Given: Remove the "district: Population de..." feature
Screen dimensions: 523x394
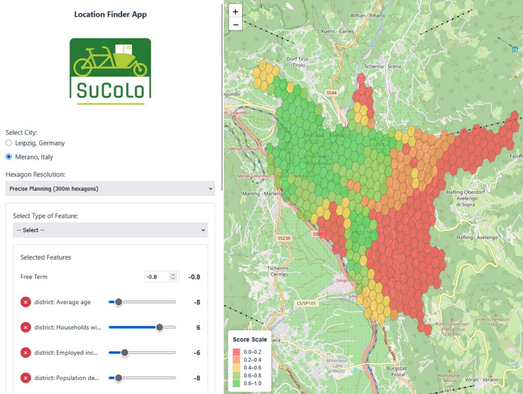Looking at the screenshot, I should [x=26, y=378].
